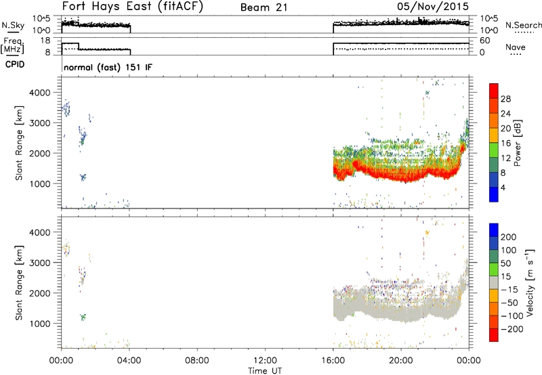Click the 'Freq. [MHz]' axis label
The height and width of the screenshot is (375, 542).
[x=14, y=45]
